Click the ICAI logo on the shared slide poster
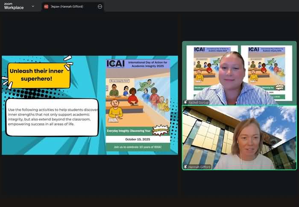299x207 pixels. tap(116, 64)
